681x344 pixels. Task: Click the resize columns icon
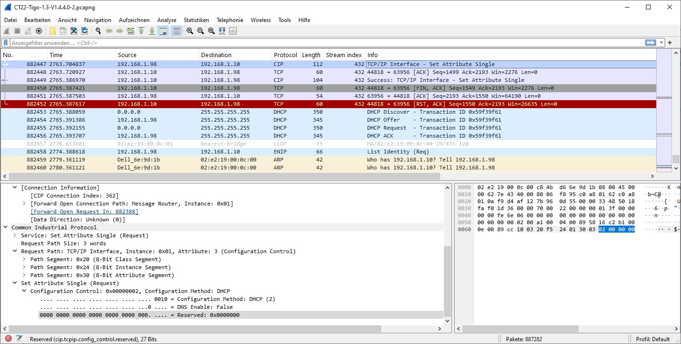[222, 31]
